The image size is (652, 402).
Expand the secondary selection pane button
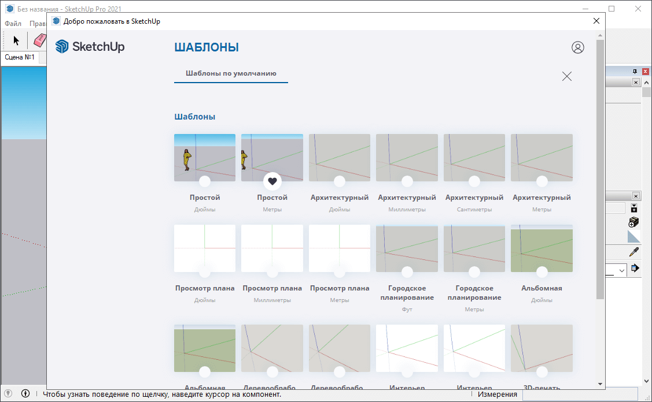[634, 209]
